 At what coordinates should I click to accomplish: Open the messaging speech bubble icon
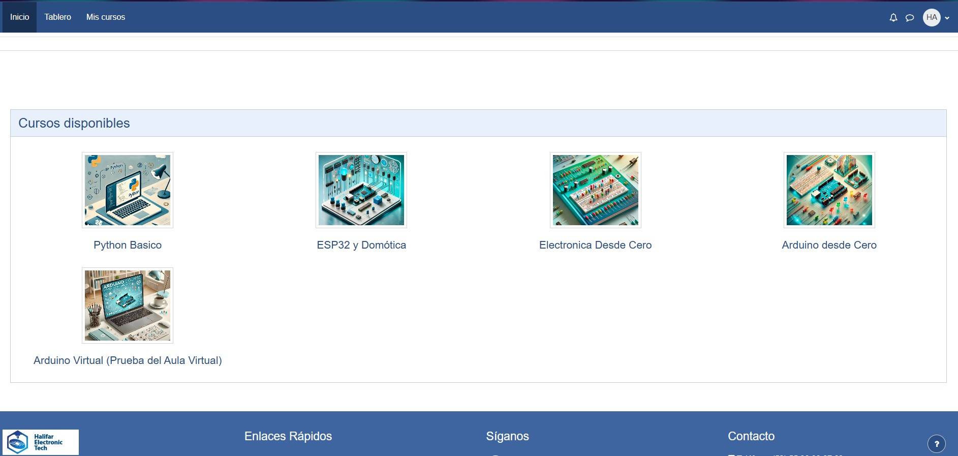(910, 18)
